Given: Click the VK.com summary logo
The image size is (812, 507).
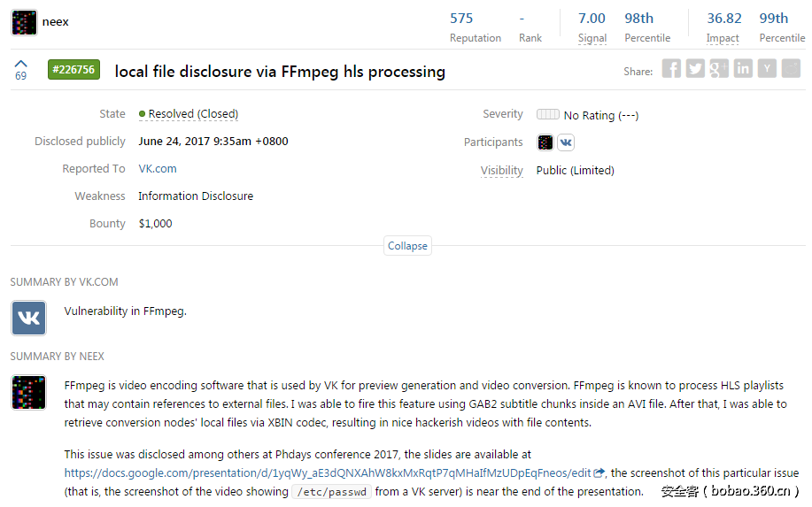Looking at the screenshot, I should coord(28,318).
